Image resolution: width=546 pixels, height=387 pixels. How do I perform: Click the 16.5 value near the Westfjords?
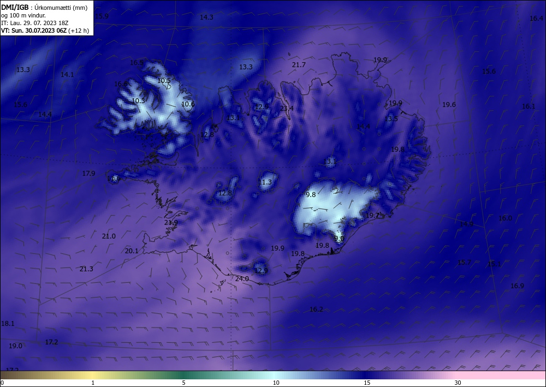point(137,63)
